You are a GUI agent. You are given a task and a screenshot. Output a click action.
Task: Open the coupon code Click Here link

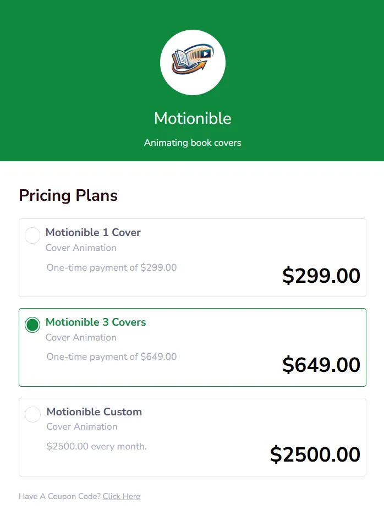[121, 496]
